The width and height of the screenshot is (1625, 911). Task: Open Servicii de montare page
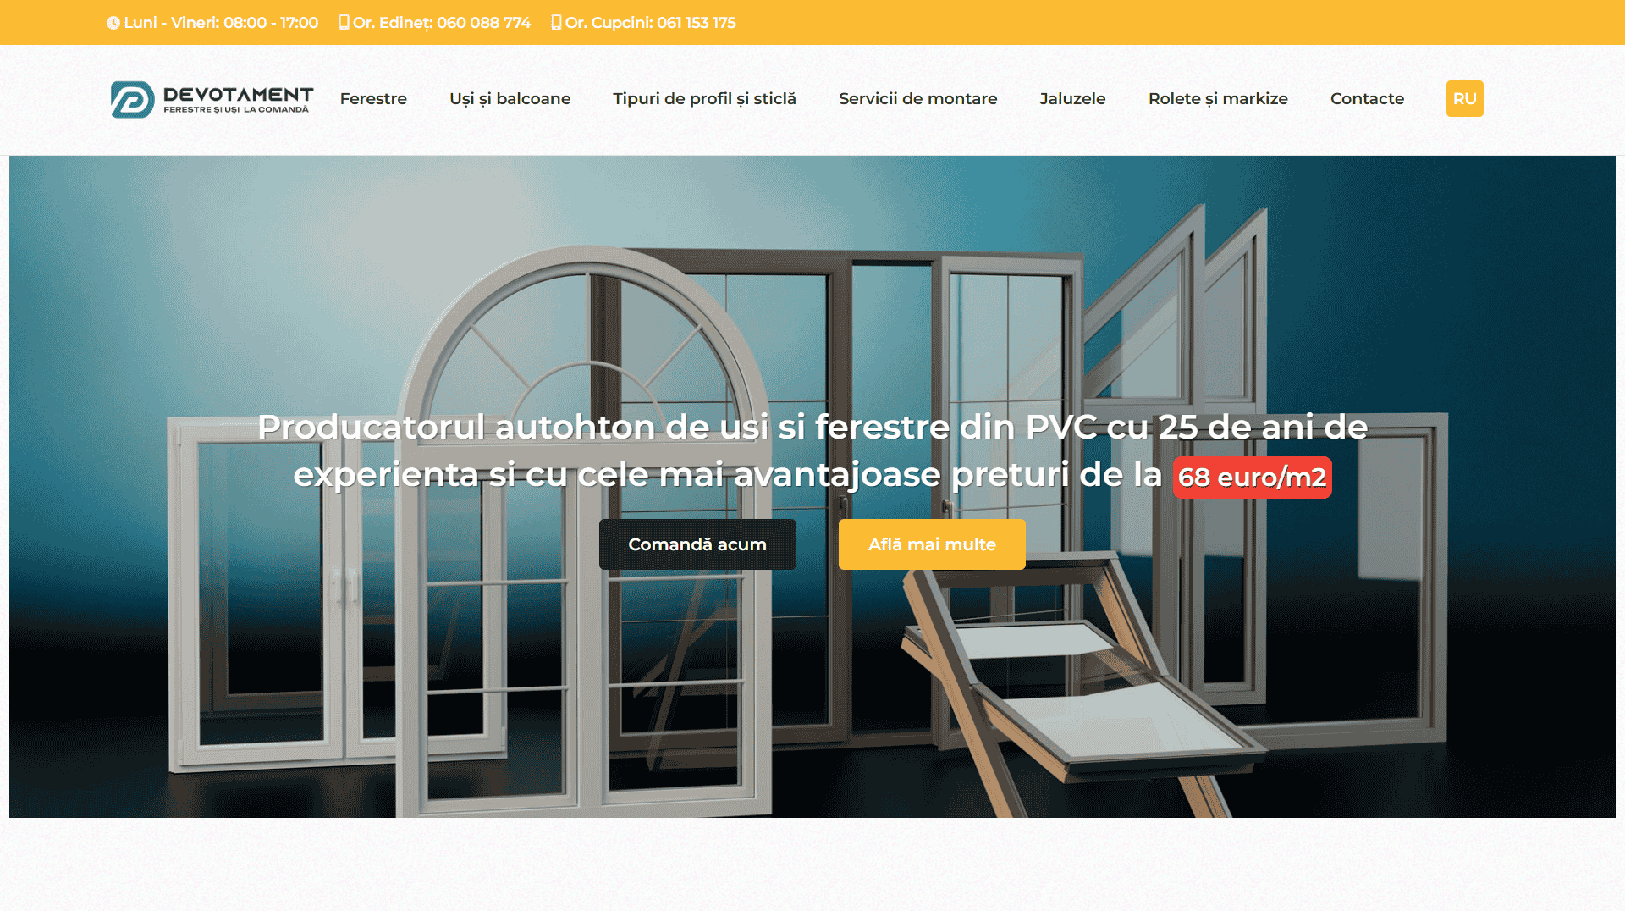(917, 98)
